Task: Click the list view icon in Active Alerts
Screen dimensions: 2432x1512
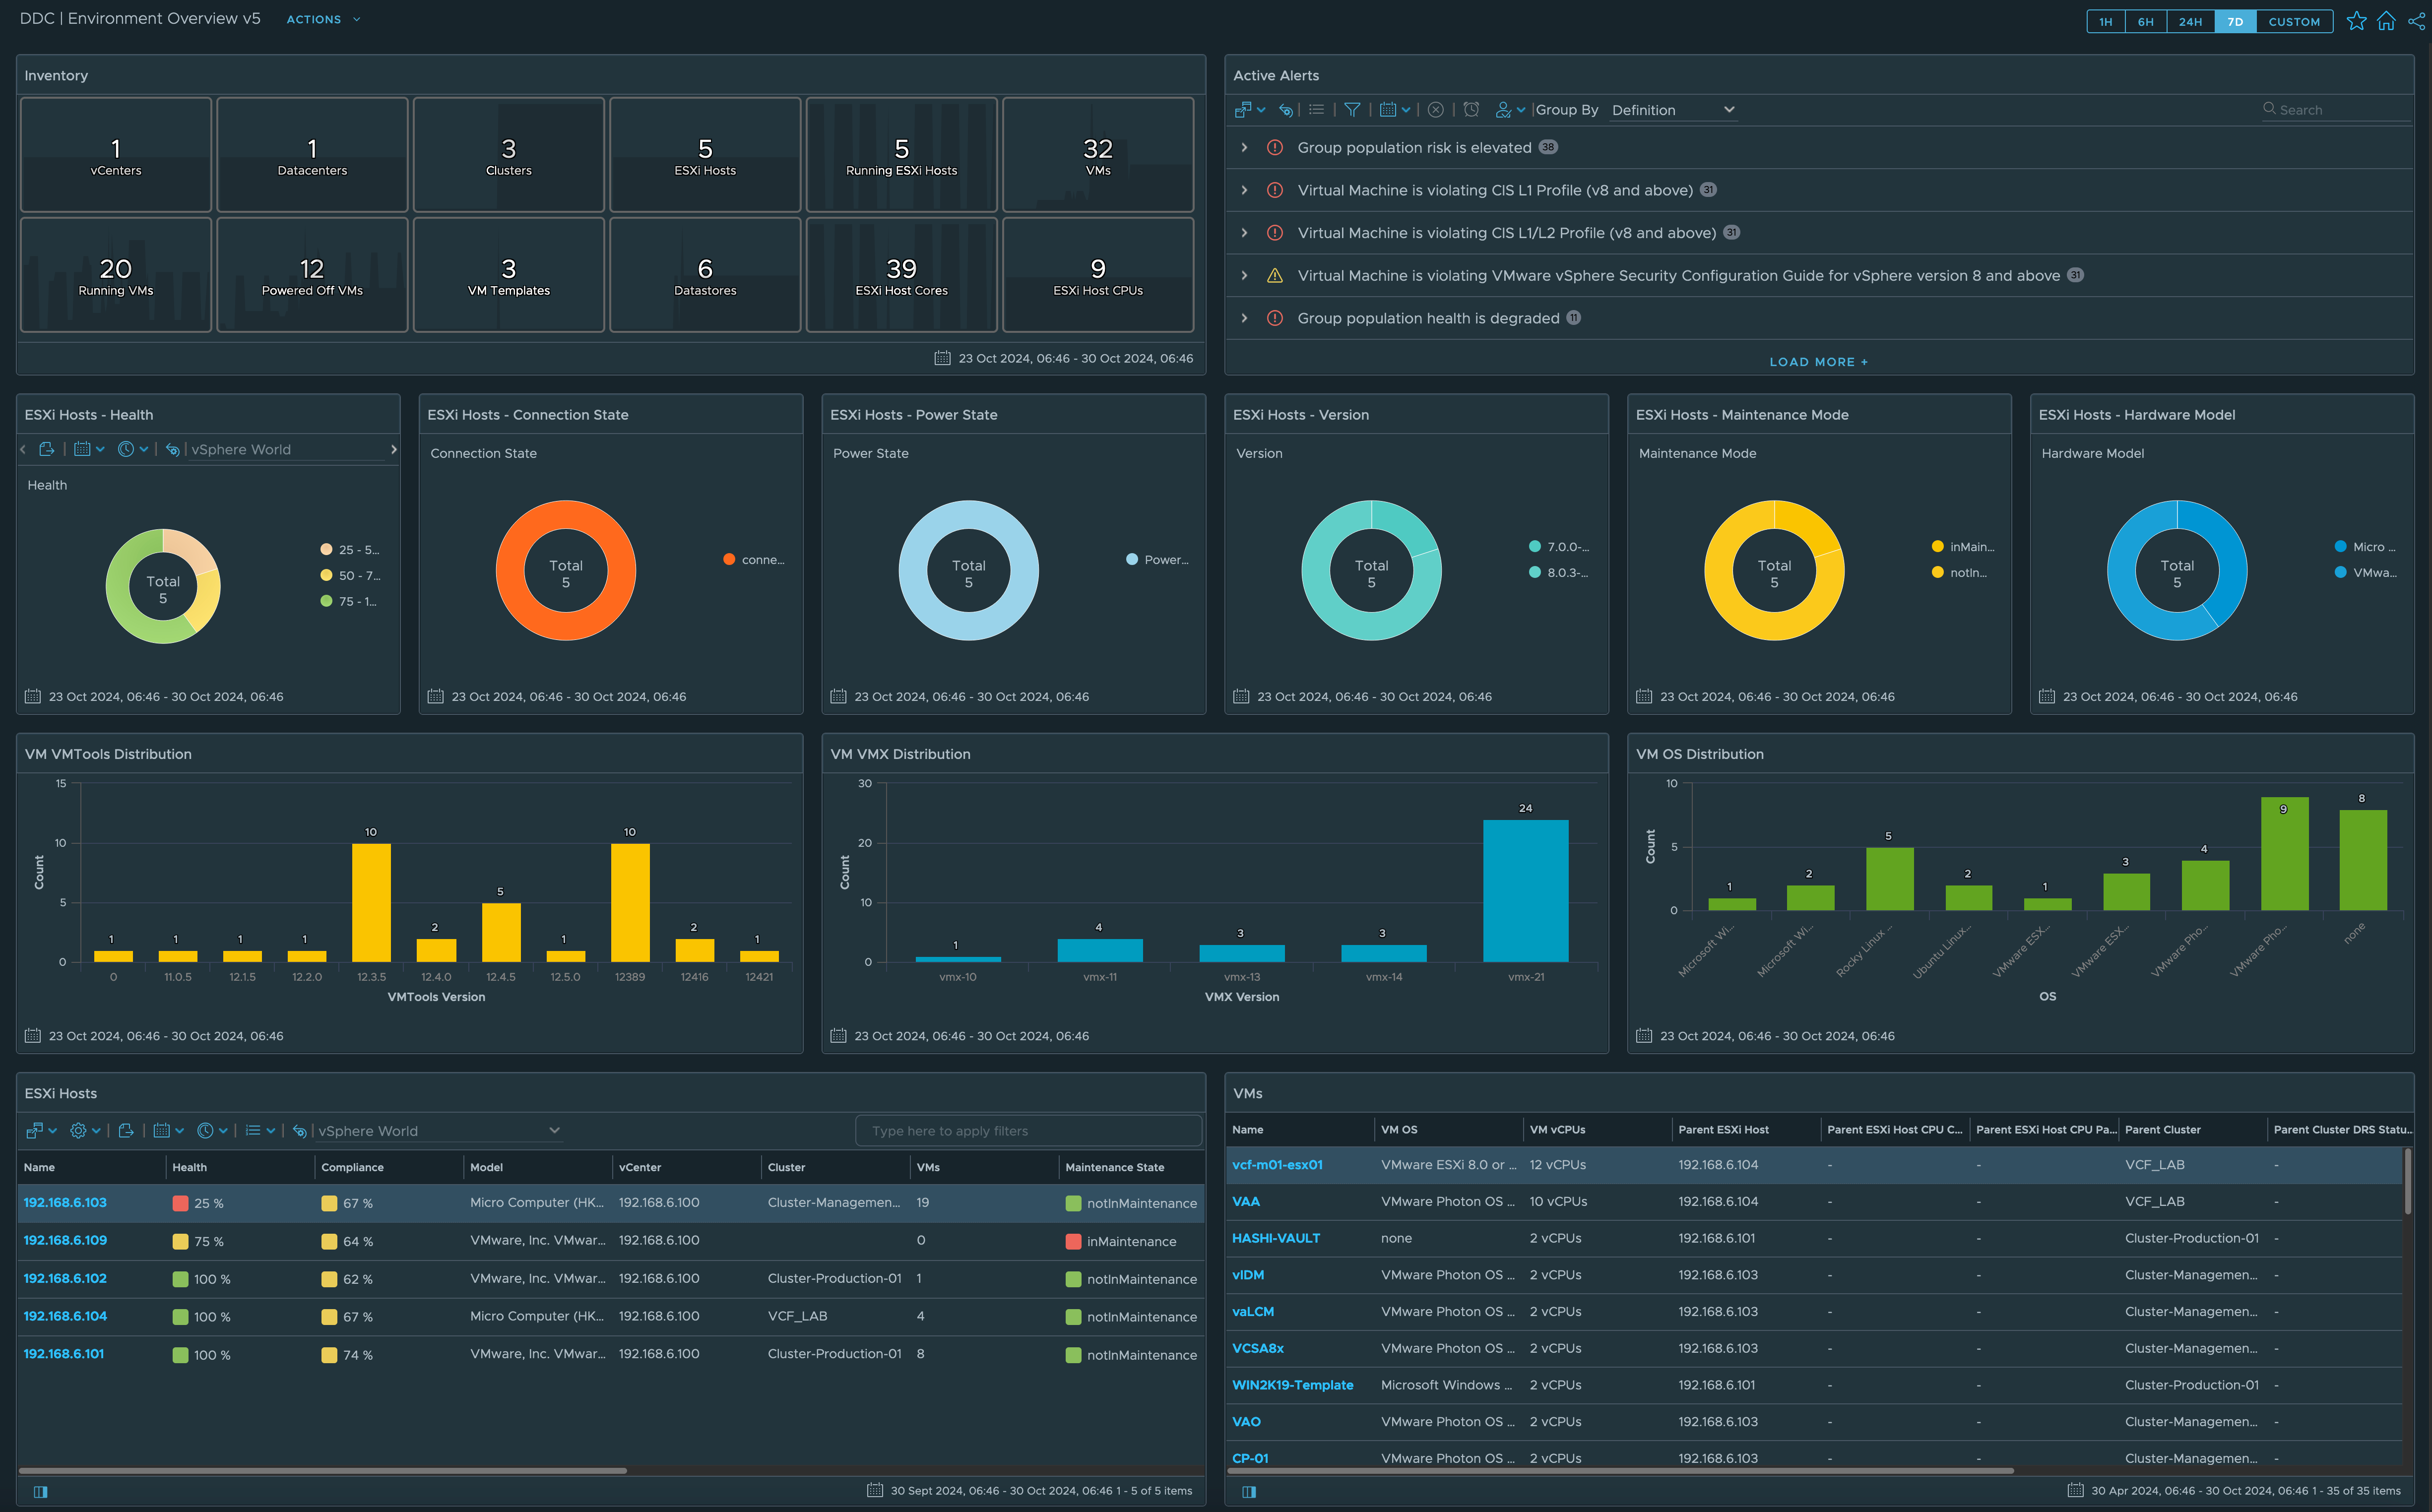Action: [x=1316, y=110]
